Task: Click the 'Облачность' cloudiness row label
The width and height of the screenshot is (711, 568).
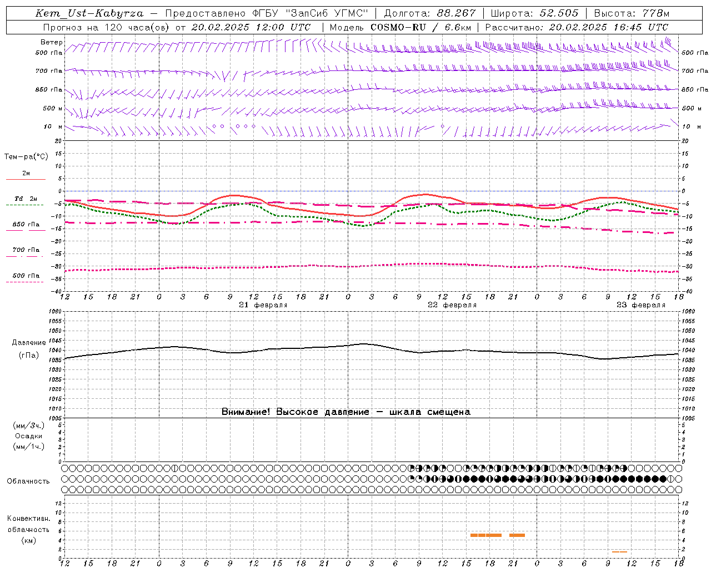Action: coord(28,481)
